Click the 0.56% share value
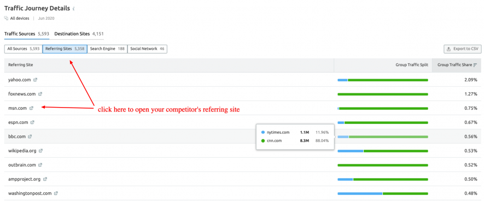 [x=471, y=137]
